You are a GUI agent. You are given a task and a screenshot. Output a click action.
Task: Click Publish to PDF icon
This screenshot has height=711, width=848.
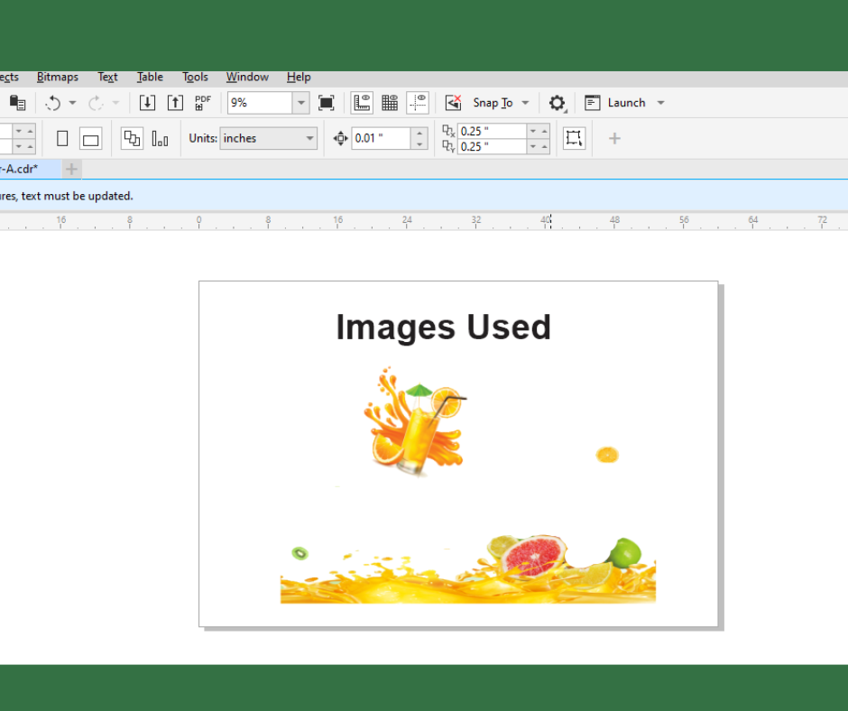pos(203,103)
